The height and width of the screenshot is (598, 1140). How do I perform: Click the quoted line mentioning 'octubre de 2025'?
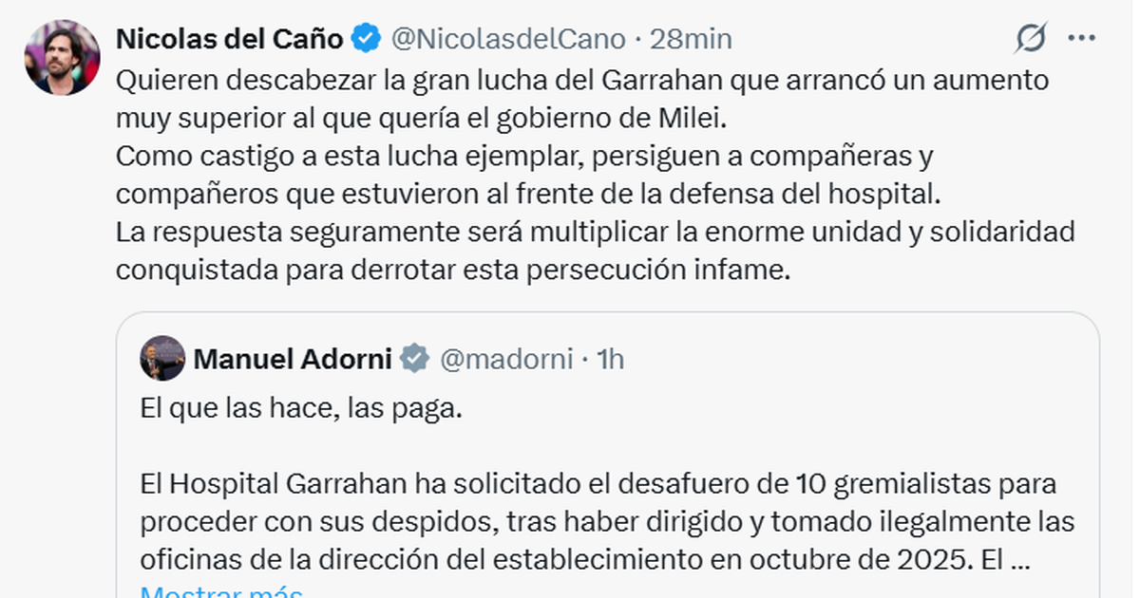[x=583, y=561]
